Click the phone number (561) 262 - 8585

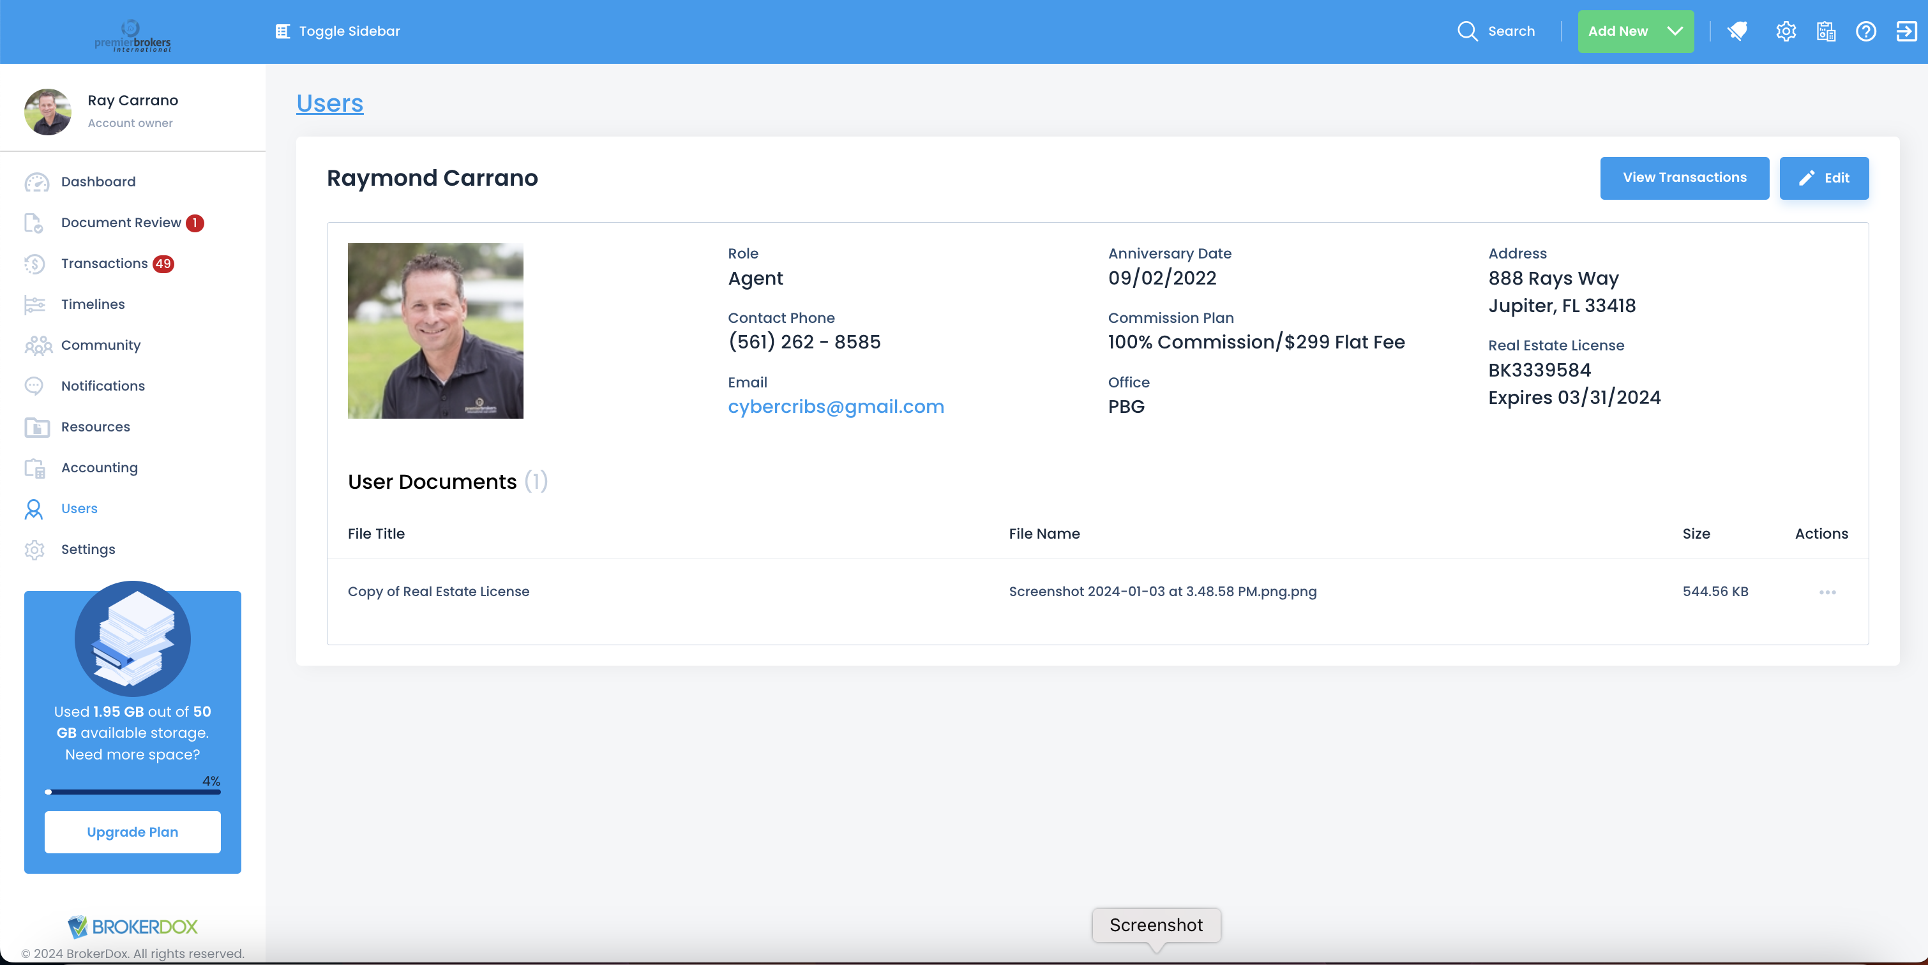click(x=804, y=342)
